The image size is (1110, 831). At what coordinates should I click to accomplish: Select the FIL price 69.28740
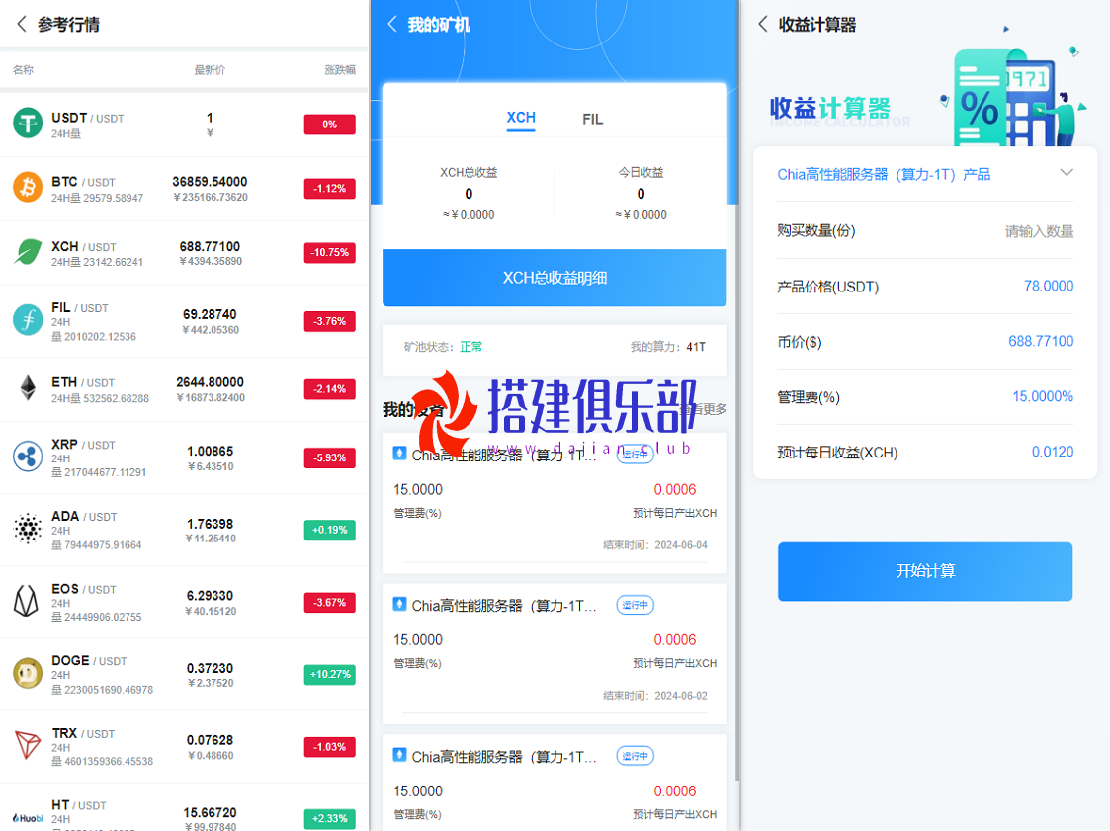[x=211, y=314]
